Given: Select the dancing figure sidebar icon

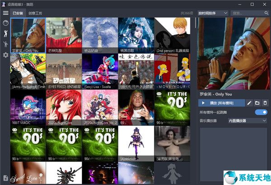Looking at the screenshot, I should tap(6, 33).
